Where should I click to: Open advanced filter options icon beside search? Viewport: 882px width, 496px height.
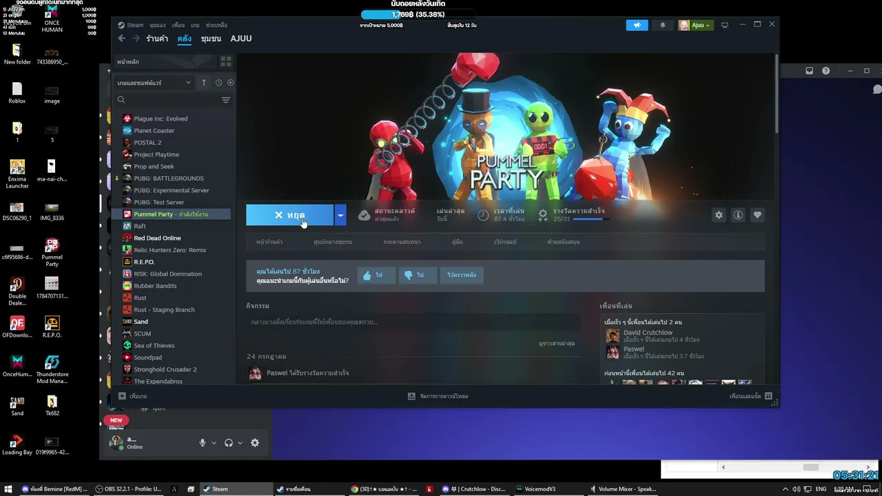tap(225, 101)
